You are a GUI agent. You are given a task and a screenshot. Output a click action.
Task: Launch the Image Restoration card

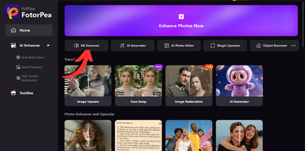pyautogui.click(x=189, y=85)
